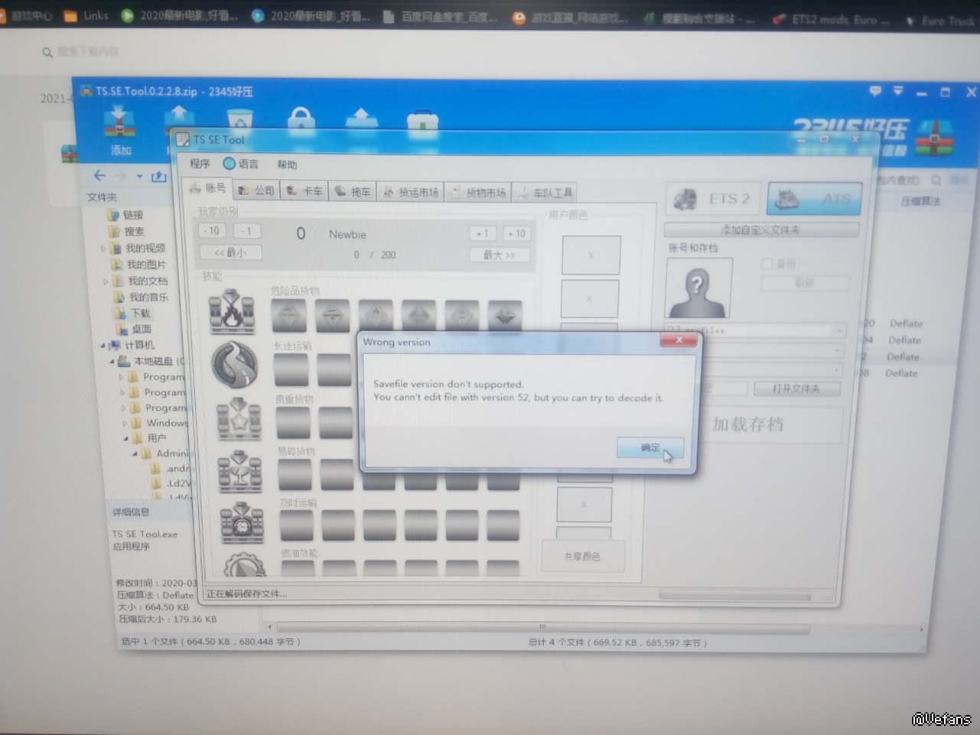980x735 pixels.
Task: Toggle third 危险品货物 ADR class icon
Action: click(x=376, y=315)
